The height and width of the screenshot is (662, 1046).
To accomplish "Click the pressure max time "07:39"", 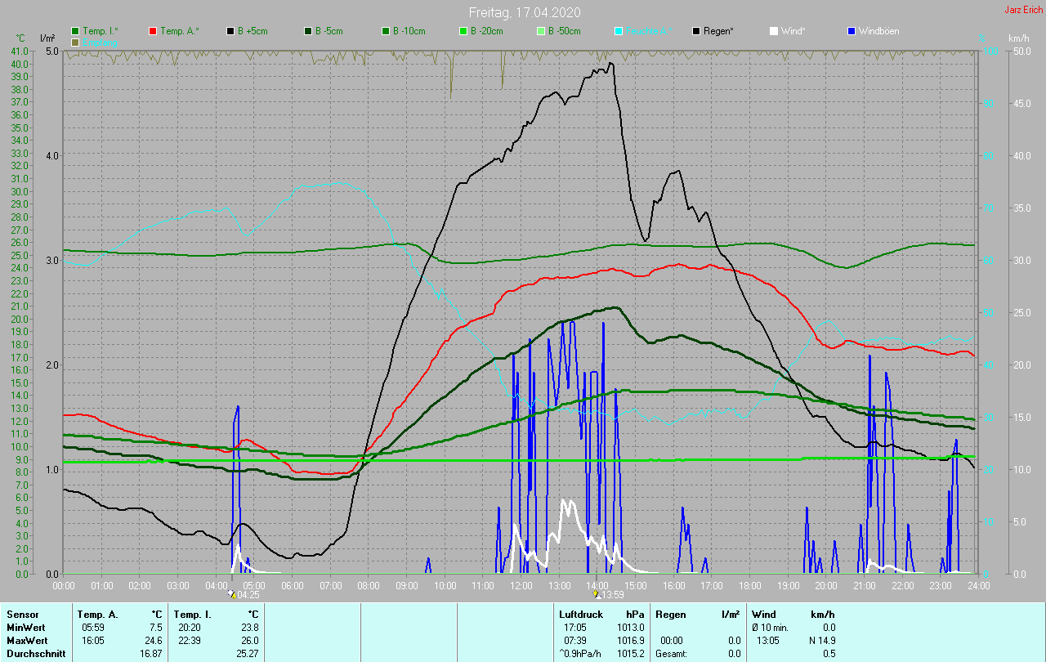I will click(575, 640).
